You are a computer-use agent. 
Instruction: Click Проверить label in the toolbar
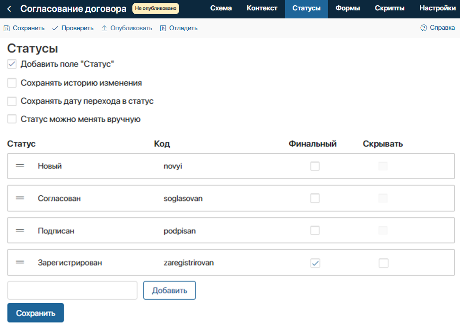[x=78, y=28]
